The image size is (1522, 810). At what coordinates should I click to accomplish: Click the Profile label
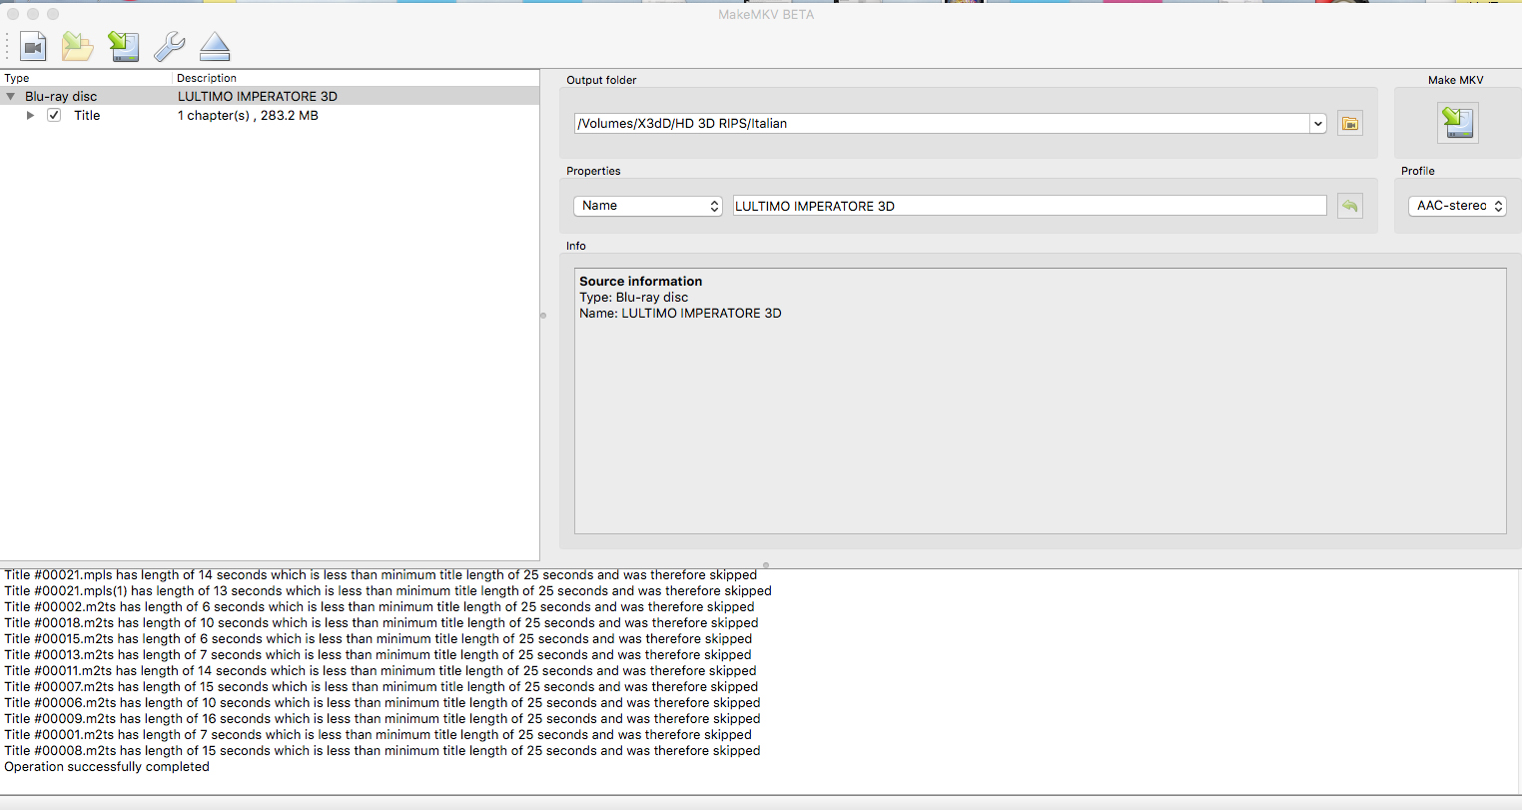(x=1417, y=171)
